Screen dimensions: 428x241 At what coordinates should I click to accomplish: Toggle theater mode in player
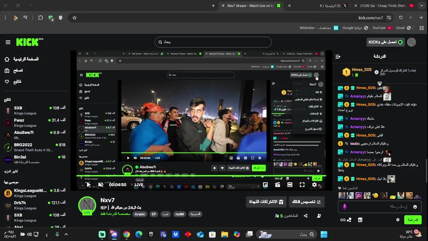(290, 184)
